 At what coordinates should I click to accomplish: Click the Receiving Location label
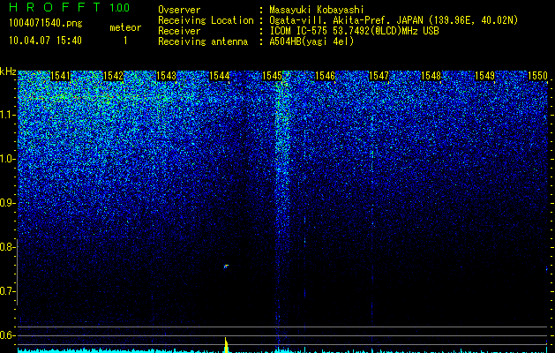click(206, 20)
